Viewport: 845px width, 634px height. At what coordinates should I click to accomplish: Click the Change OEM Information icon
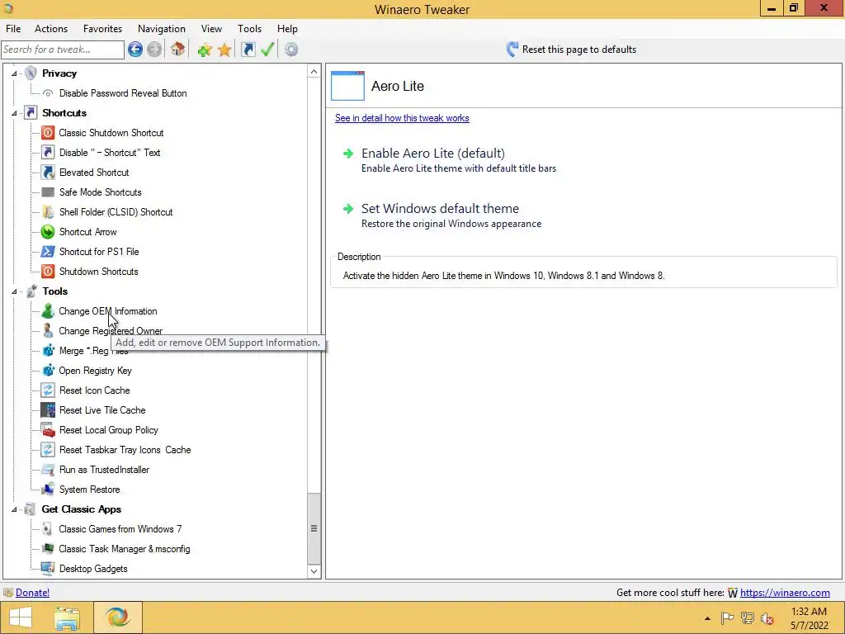[48, 311]
